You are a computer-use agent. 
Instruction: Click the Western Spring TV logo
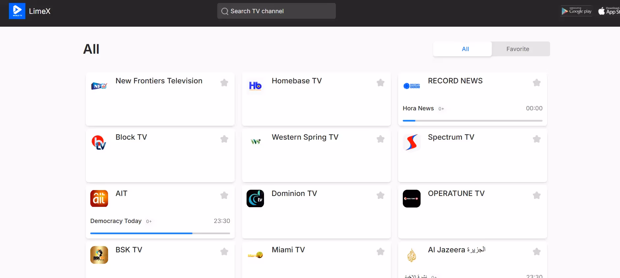pyautogui.click(x=255, y=142)
